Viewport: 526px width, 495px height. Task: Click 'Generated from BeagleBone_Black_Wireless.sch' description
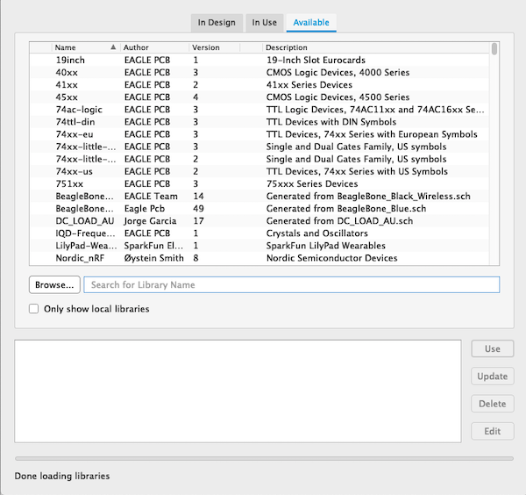click(368, 197)
